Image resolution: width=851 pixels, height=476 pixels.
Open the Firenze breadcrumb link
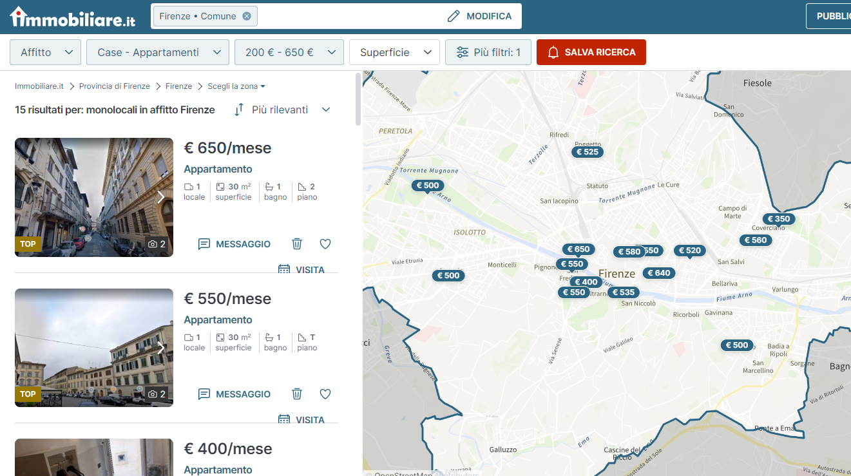pos(178,86)
